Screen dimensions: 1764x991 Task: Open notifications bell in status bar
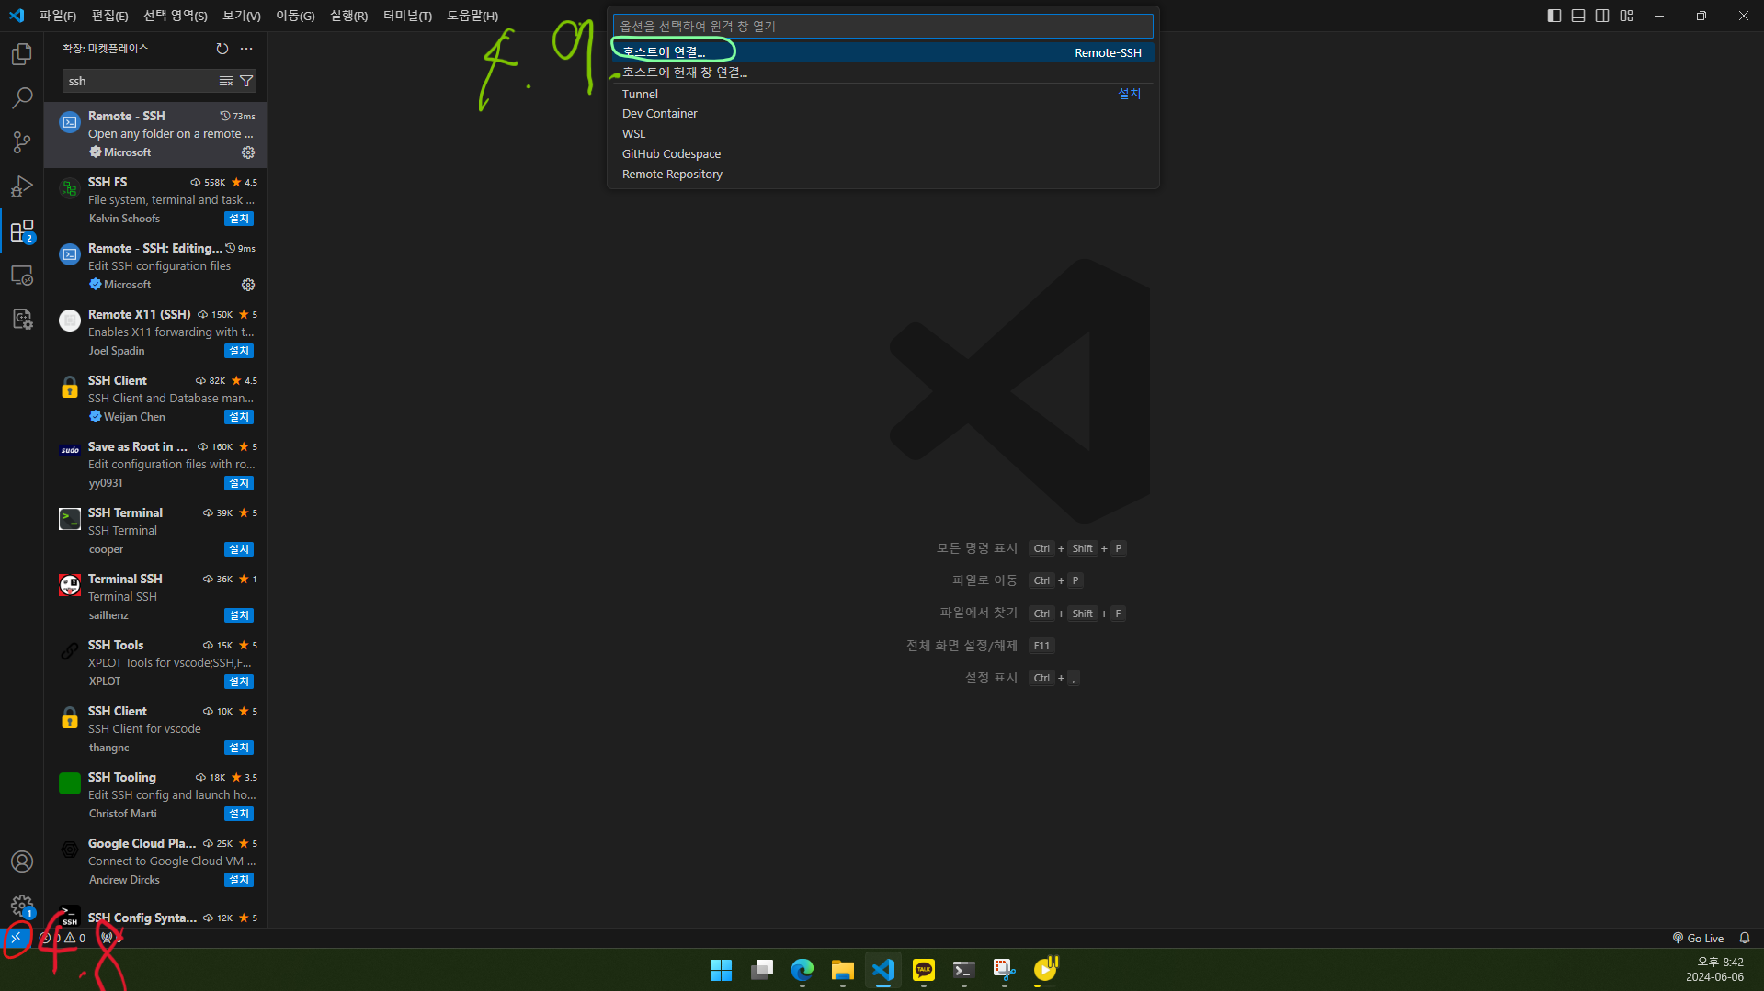coord(1745,938)
